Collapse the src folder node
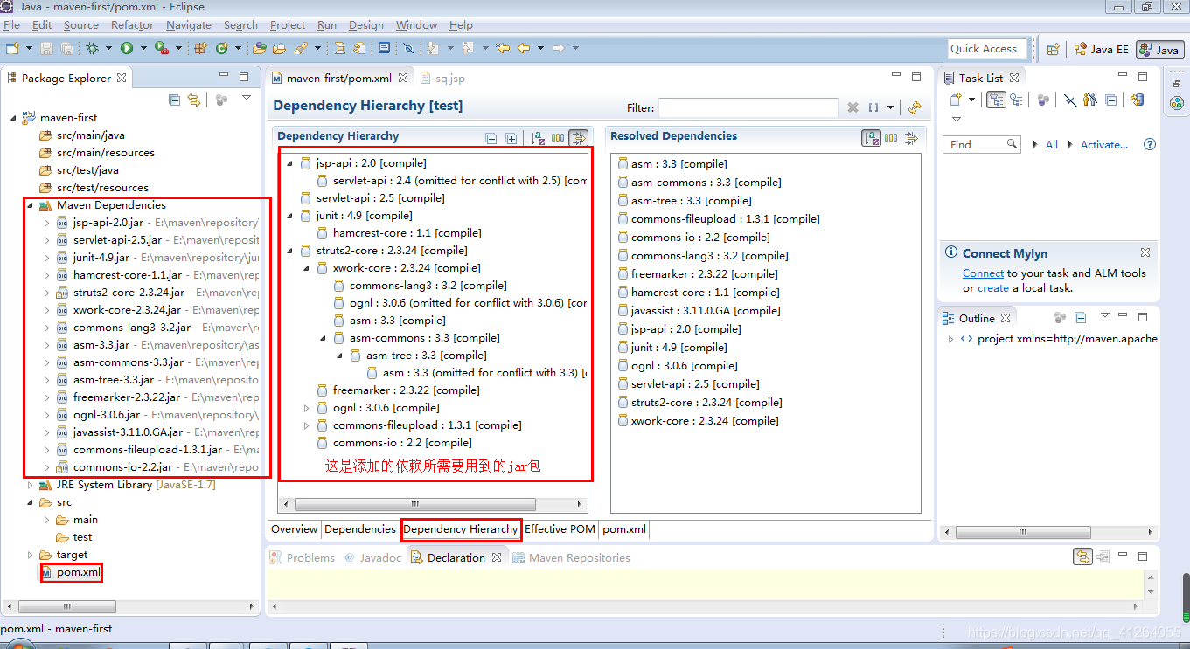 pyautogui.click(x=30, y=501)
